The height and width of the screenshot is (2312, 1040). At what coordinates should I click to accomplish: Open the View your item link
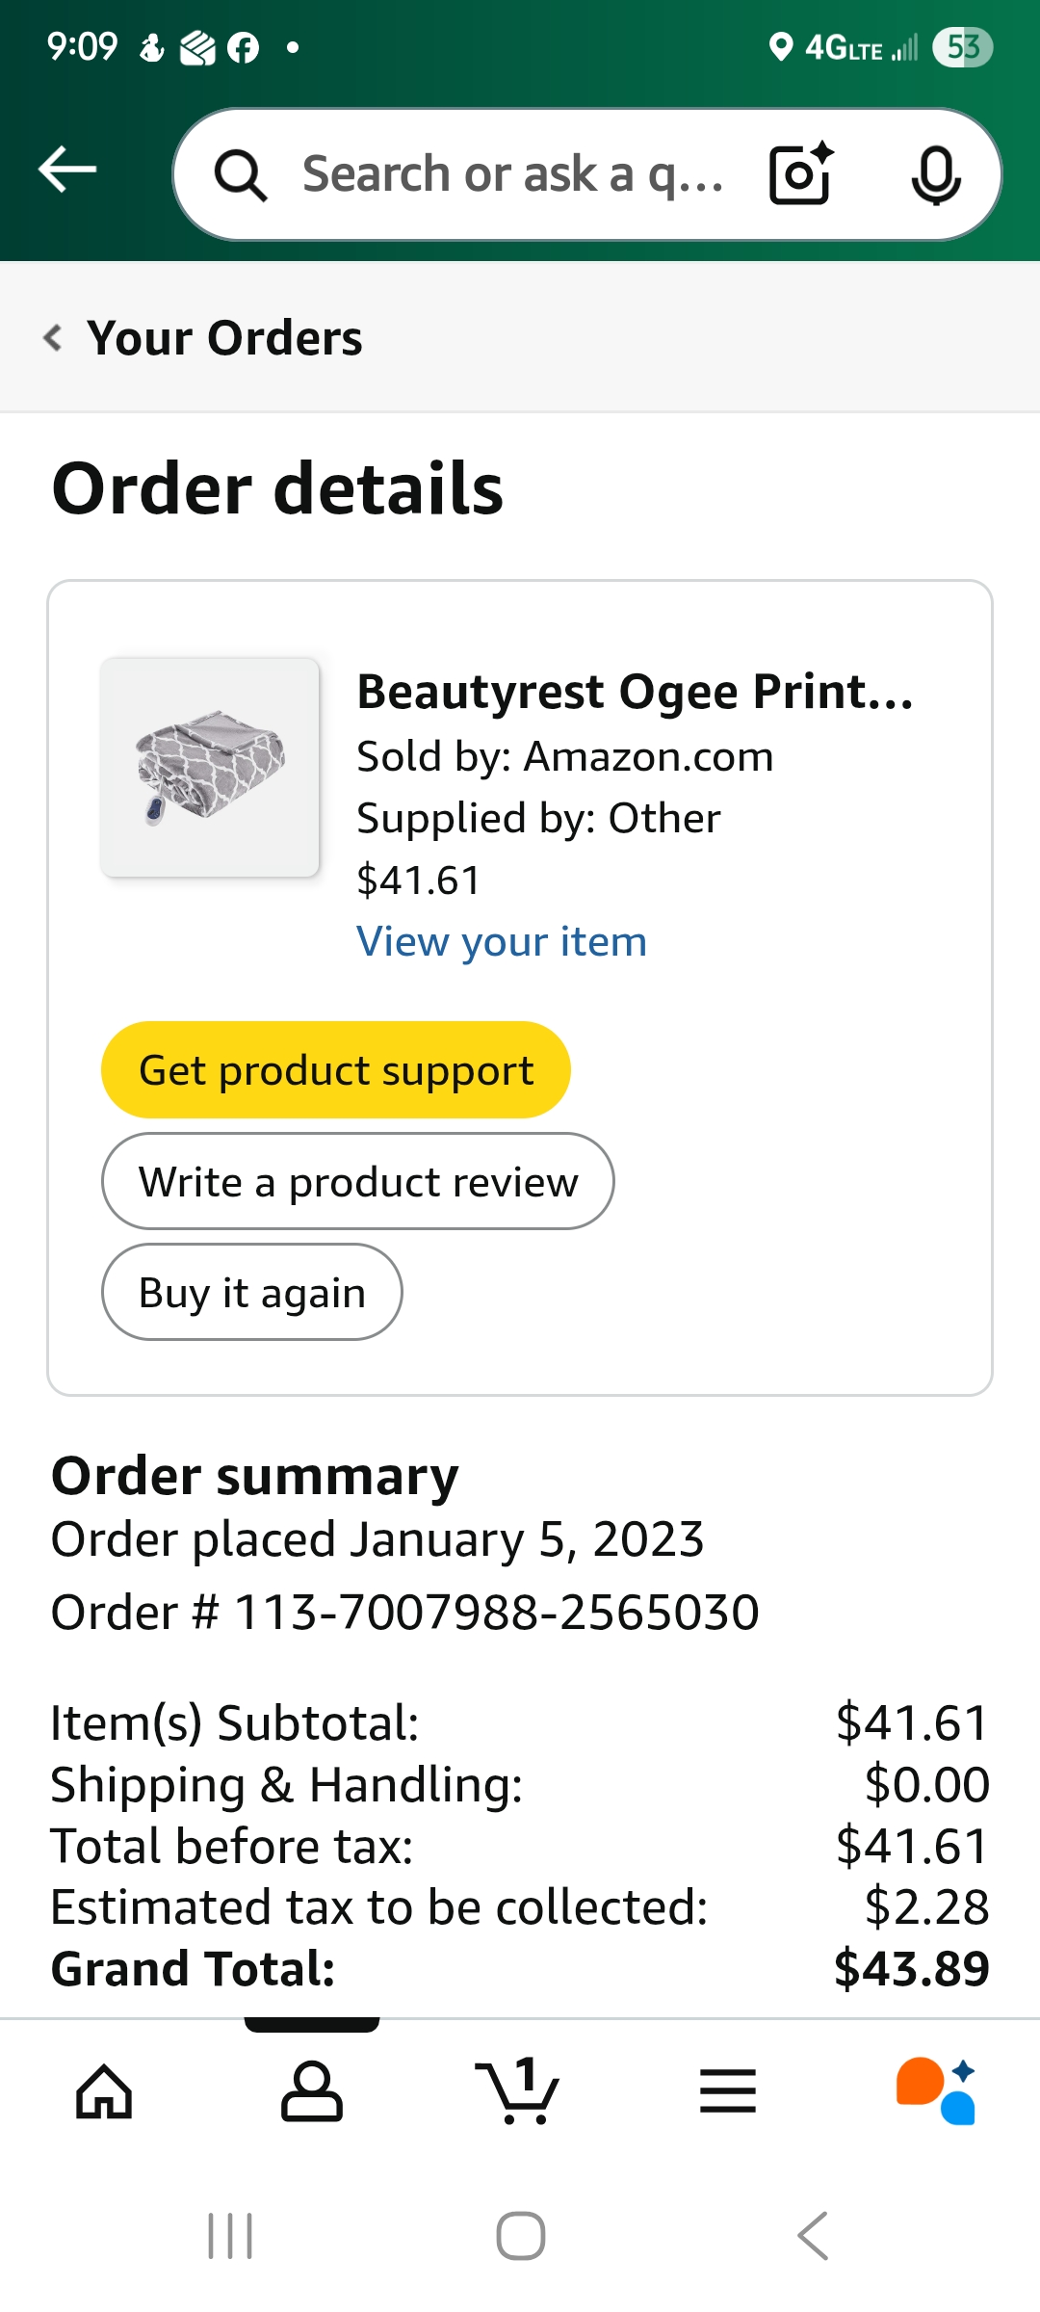(502, 941)
